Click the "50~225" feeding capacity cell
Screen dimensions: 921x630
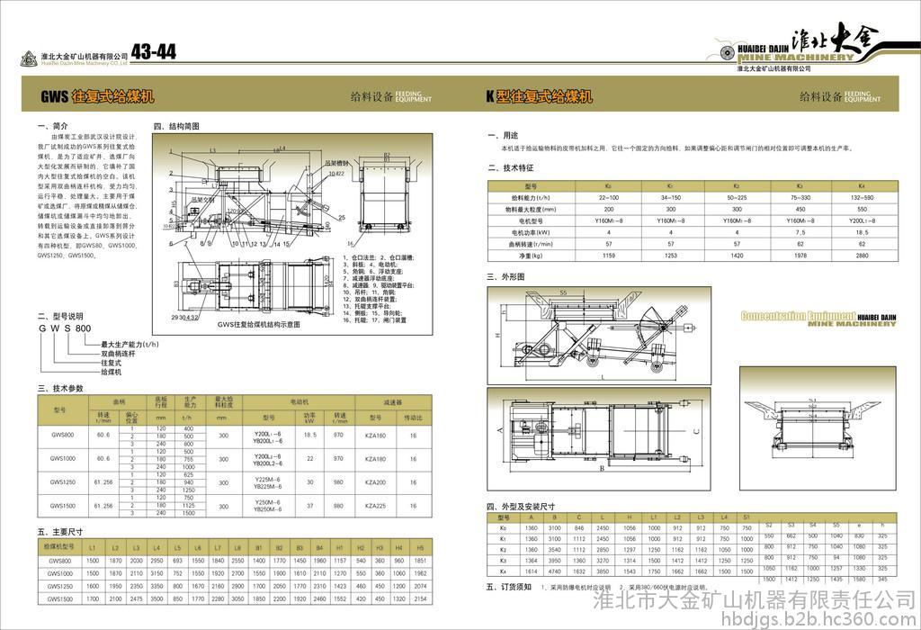737,198
